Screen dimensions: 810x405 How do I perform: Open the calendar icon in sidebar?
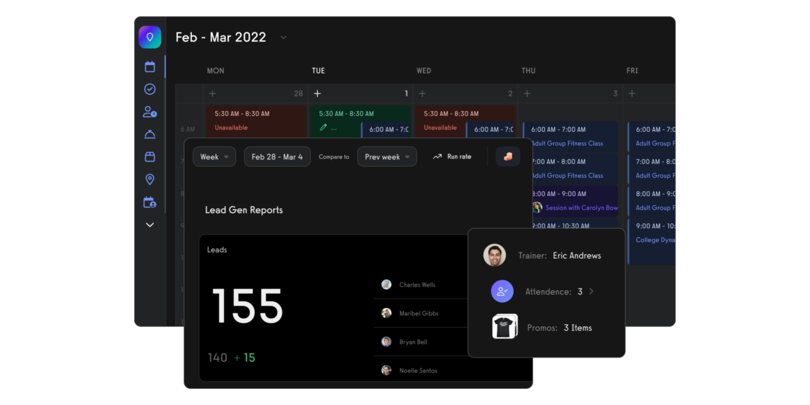(x=150, y=67)
